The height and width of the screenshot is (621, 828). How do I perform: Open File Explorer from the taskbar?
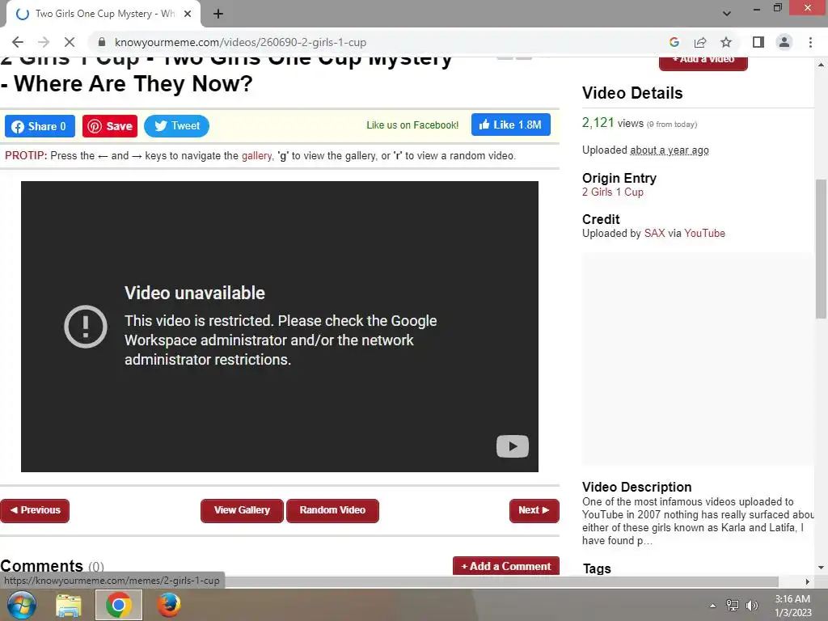[69, 605]
